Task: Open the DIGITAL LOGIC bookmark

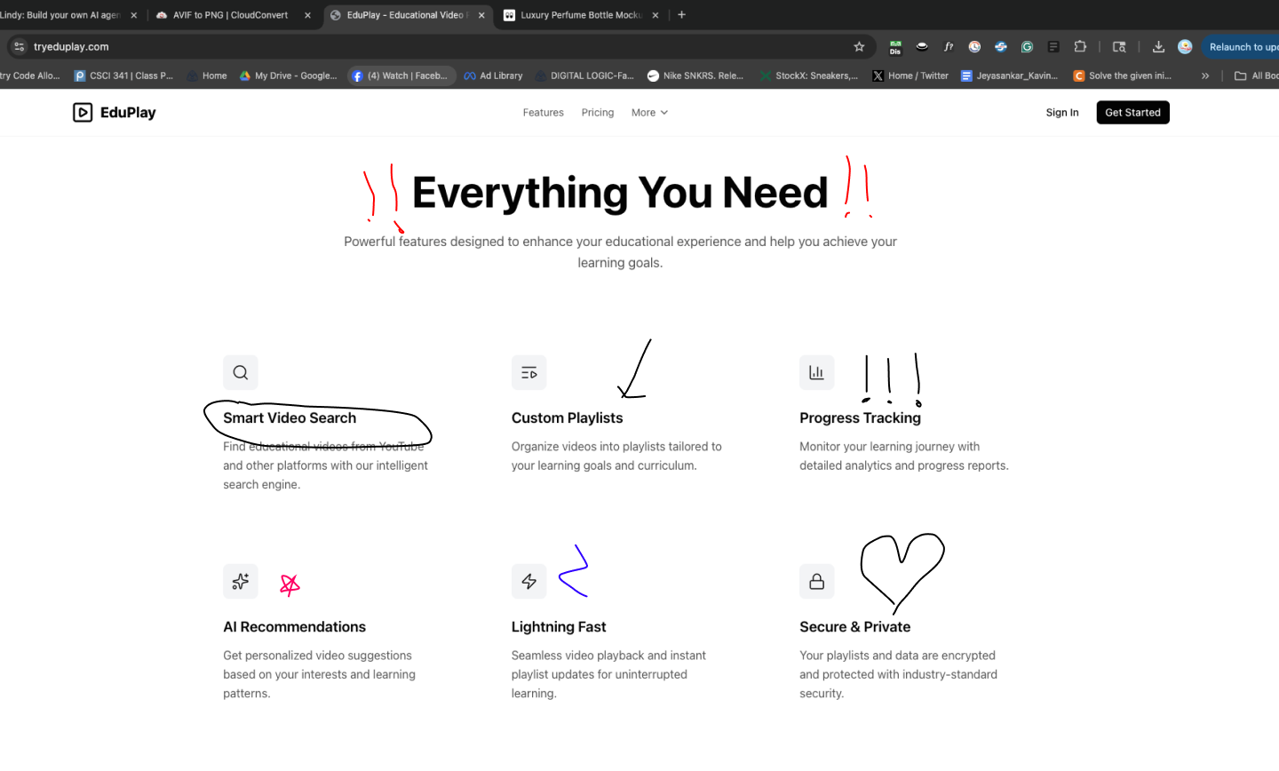Action: pyautogui.click(x=584, y=76)
